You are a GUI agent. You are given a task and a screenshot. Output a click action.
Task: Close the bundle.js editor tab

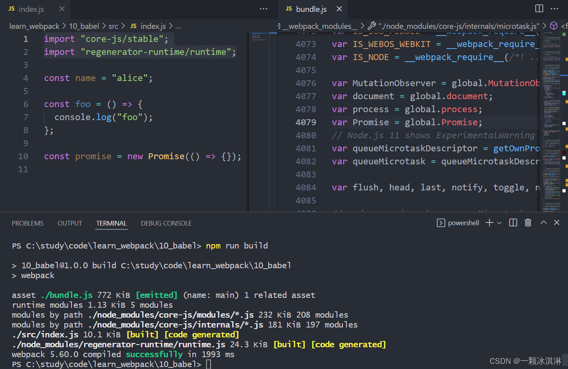coord(339,9)
